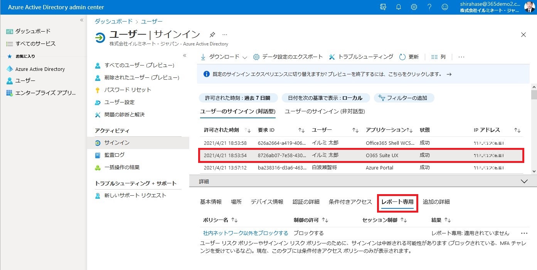
Task: Open the 認証の詳細 tab
Action: (x=306, y=201)
